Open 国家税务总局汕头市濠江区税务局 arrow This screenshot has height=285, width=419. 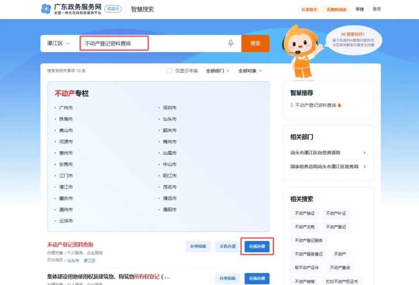(365, 167)
